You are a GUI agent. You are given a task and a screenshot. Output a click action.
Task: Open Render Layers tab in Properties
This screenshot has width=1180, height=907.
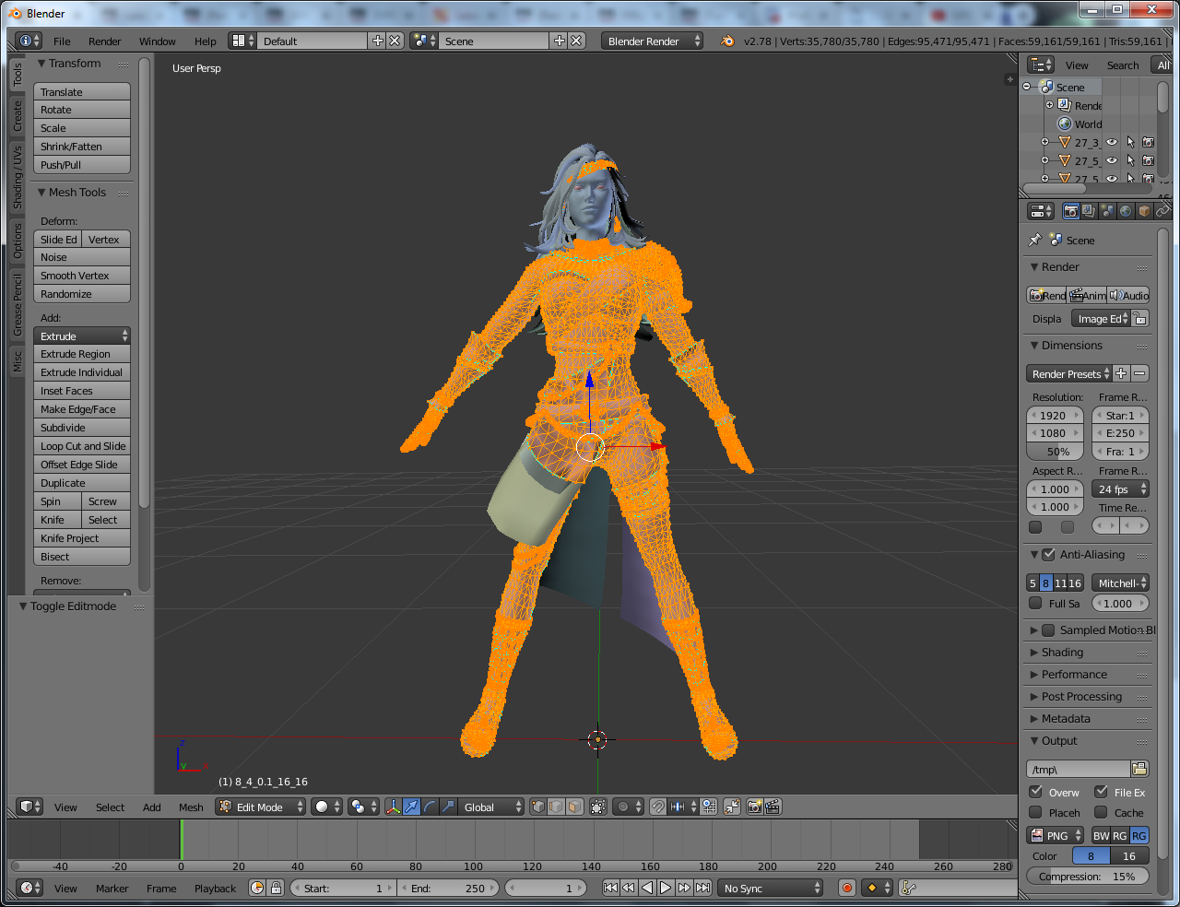1090,211
